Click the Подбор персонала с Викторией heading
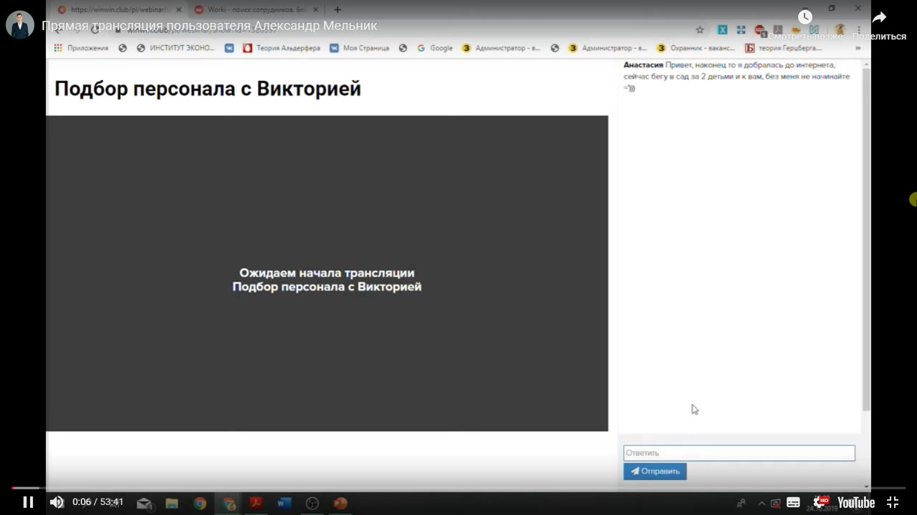 (208, 89)
